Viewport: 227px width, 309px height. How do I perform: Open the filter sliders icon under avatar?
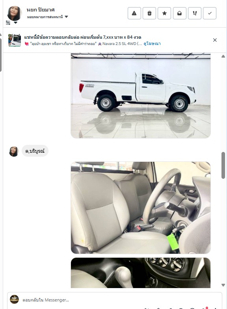point(8,22)
